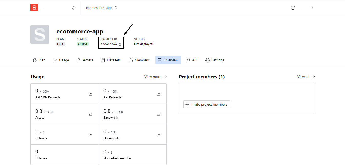Click the API CDN Requests label
The height and width of the screenshot is (167, 345).
tap(48, 97)
